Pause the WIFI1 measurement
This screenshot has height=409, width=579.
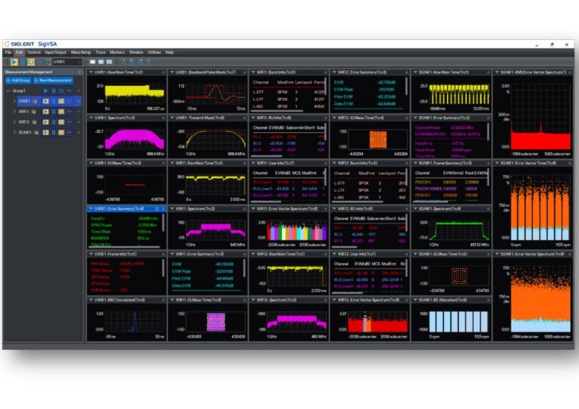click(x=54, y=111)
